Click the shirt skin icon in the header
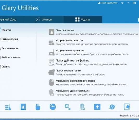Viewport: 139px width, 120px height. tap(122, 3)
